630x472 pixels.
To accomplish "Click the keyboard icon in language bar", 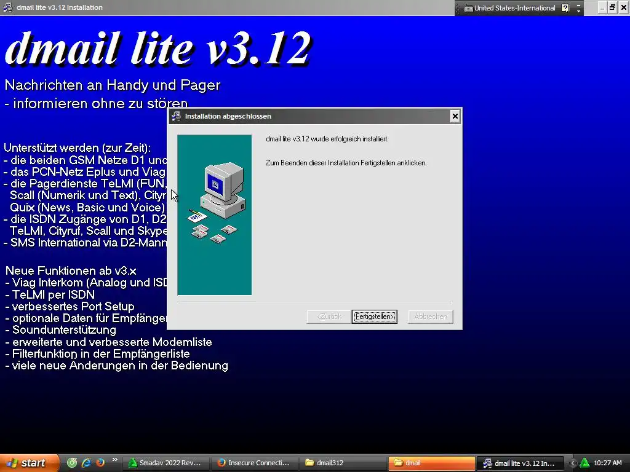I will 468,8.
